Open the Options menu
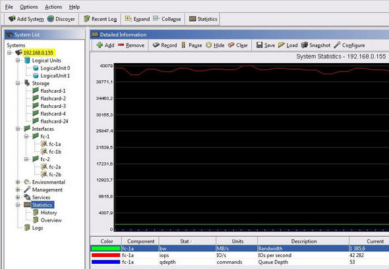Viewport: 389px width, 269px height. tap(29, 7)
